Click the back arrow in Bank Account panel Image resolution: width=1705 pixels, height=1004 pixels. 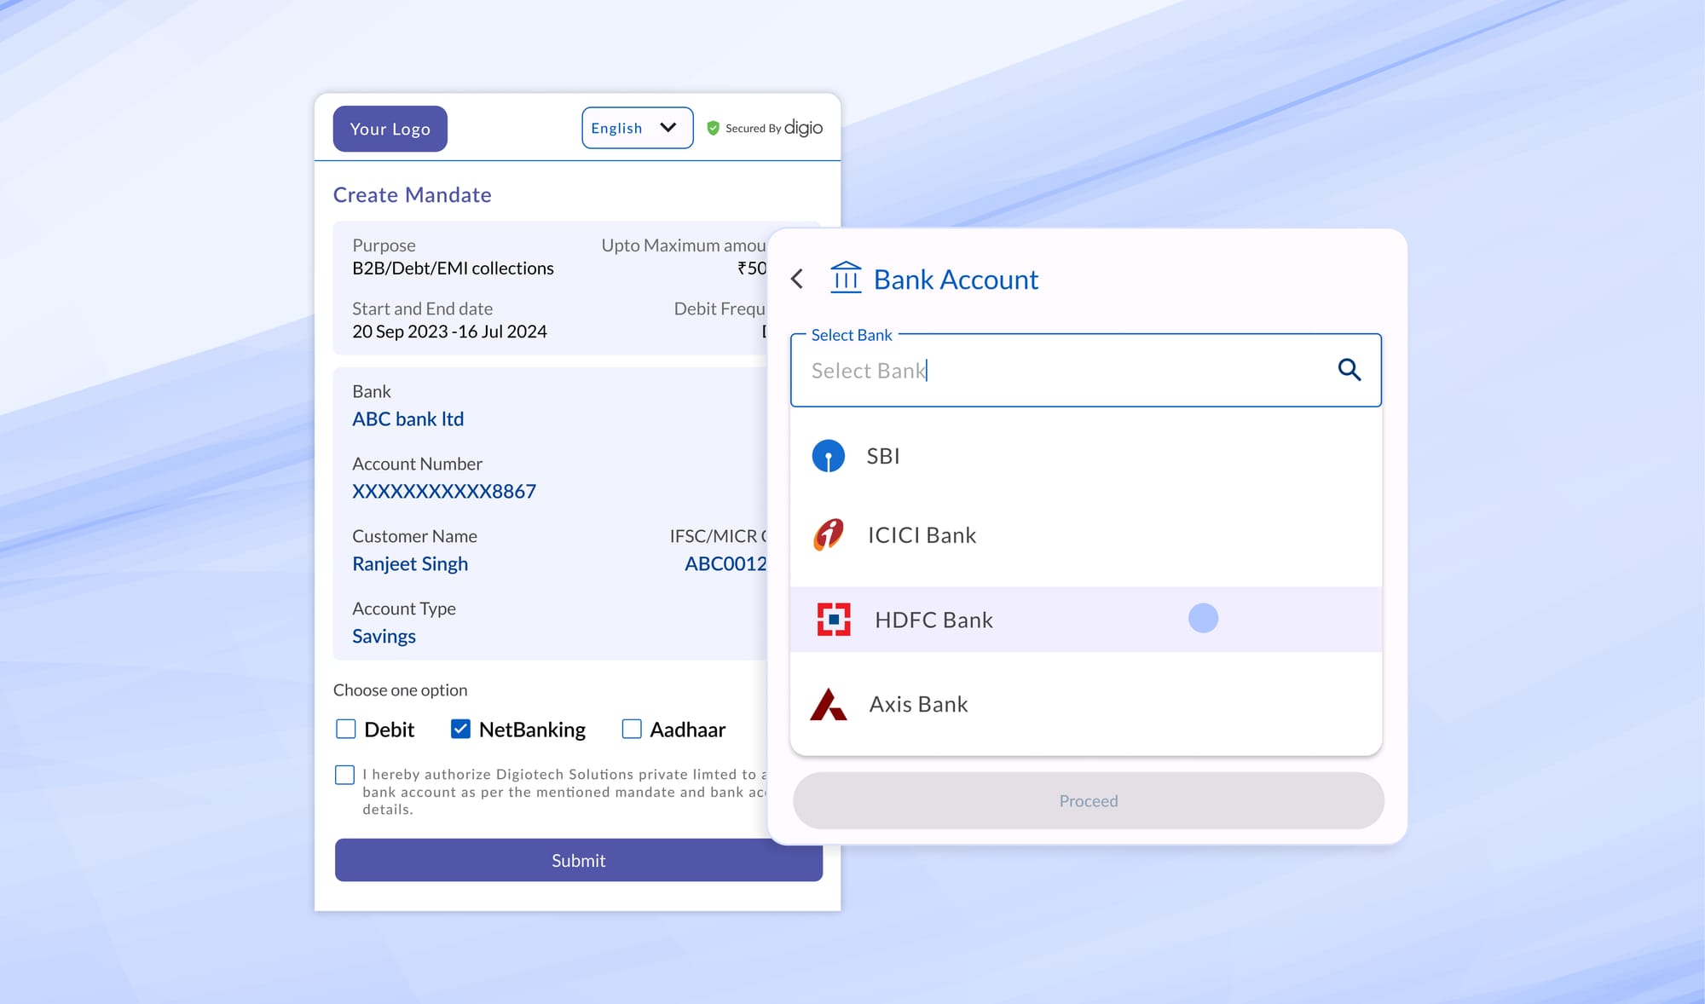(797, 280)
